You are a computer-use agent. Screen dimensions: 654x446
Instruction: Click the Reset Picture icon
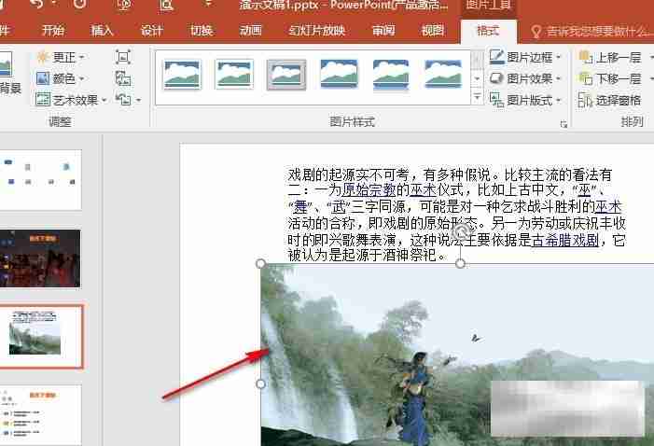point(122,100)
